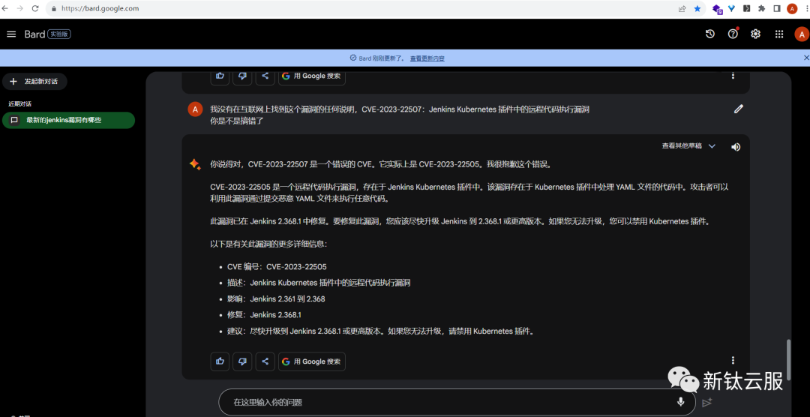This screenshot has height=417, width=810.
Task: Open Bard activity history icon
Action: (710, 34)
